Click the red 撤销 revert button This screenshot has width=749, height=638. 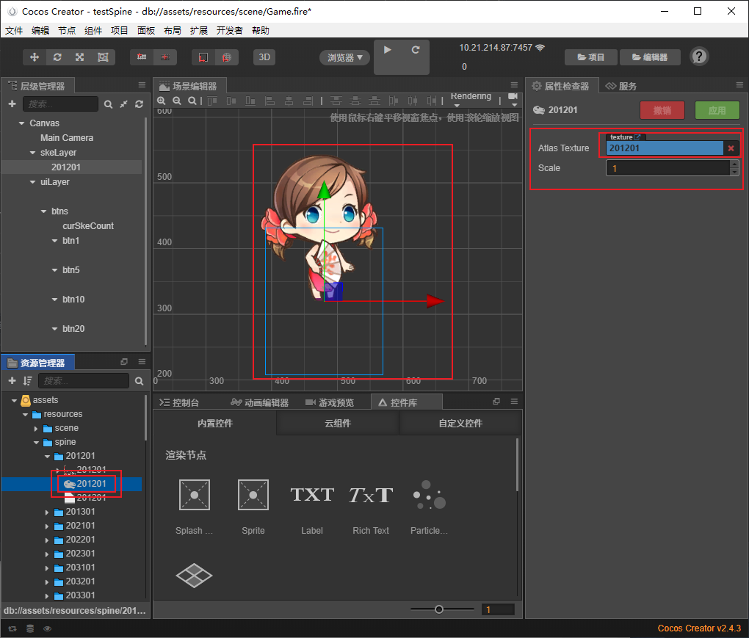[662, 110]
